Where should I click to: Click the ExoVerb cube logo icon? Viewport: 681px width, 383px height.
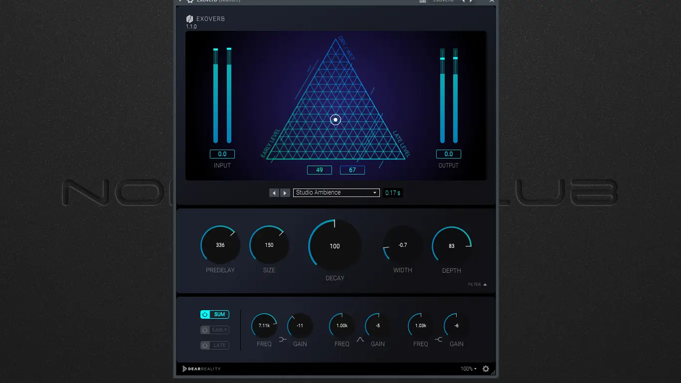189,18
